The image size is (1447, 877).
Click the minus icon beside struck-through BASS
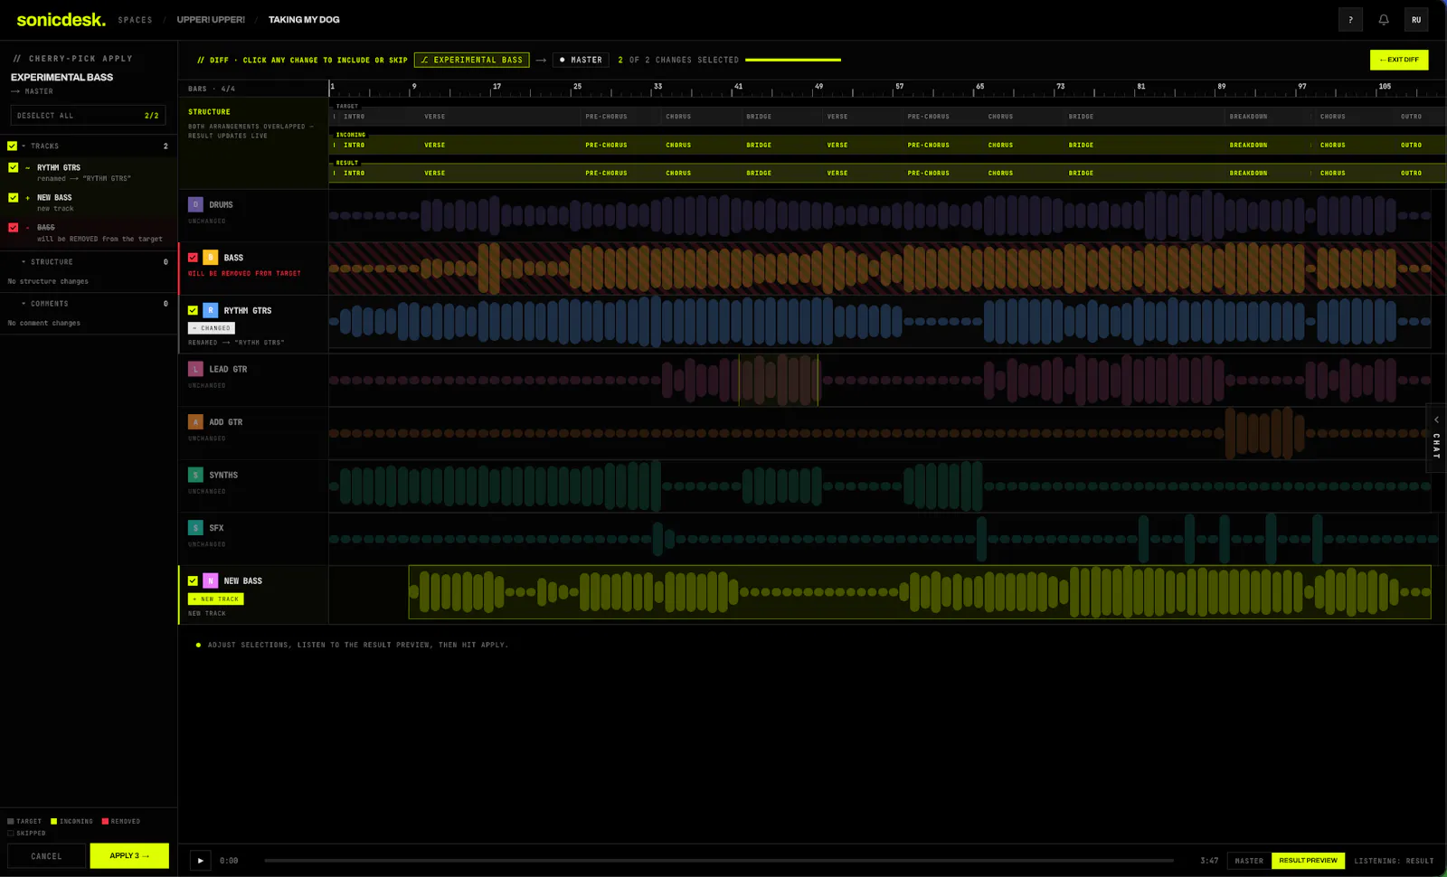[28, 228]
